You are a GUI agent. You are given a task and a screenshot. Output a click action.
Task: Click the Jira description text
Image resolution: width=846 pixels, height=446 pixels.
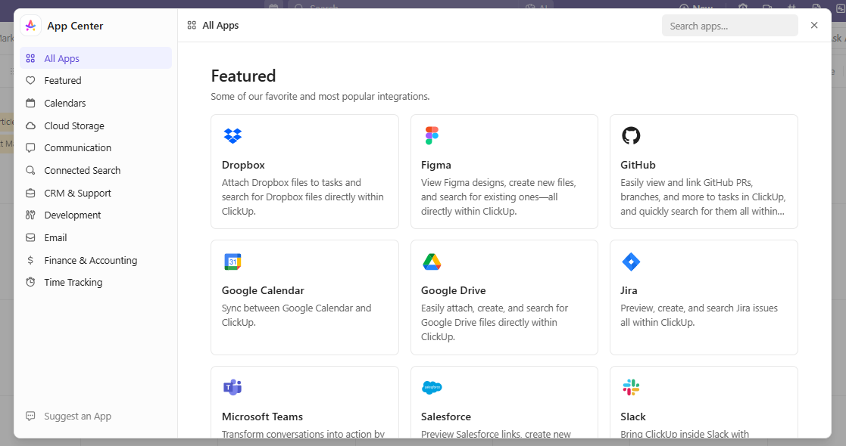click(x=699, y=315)
